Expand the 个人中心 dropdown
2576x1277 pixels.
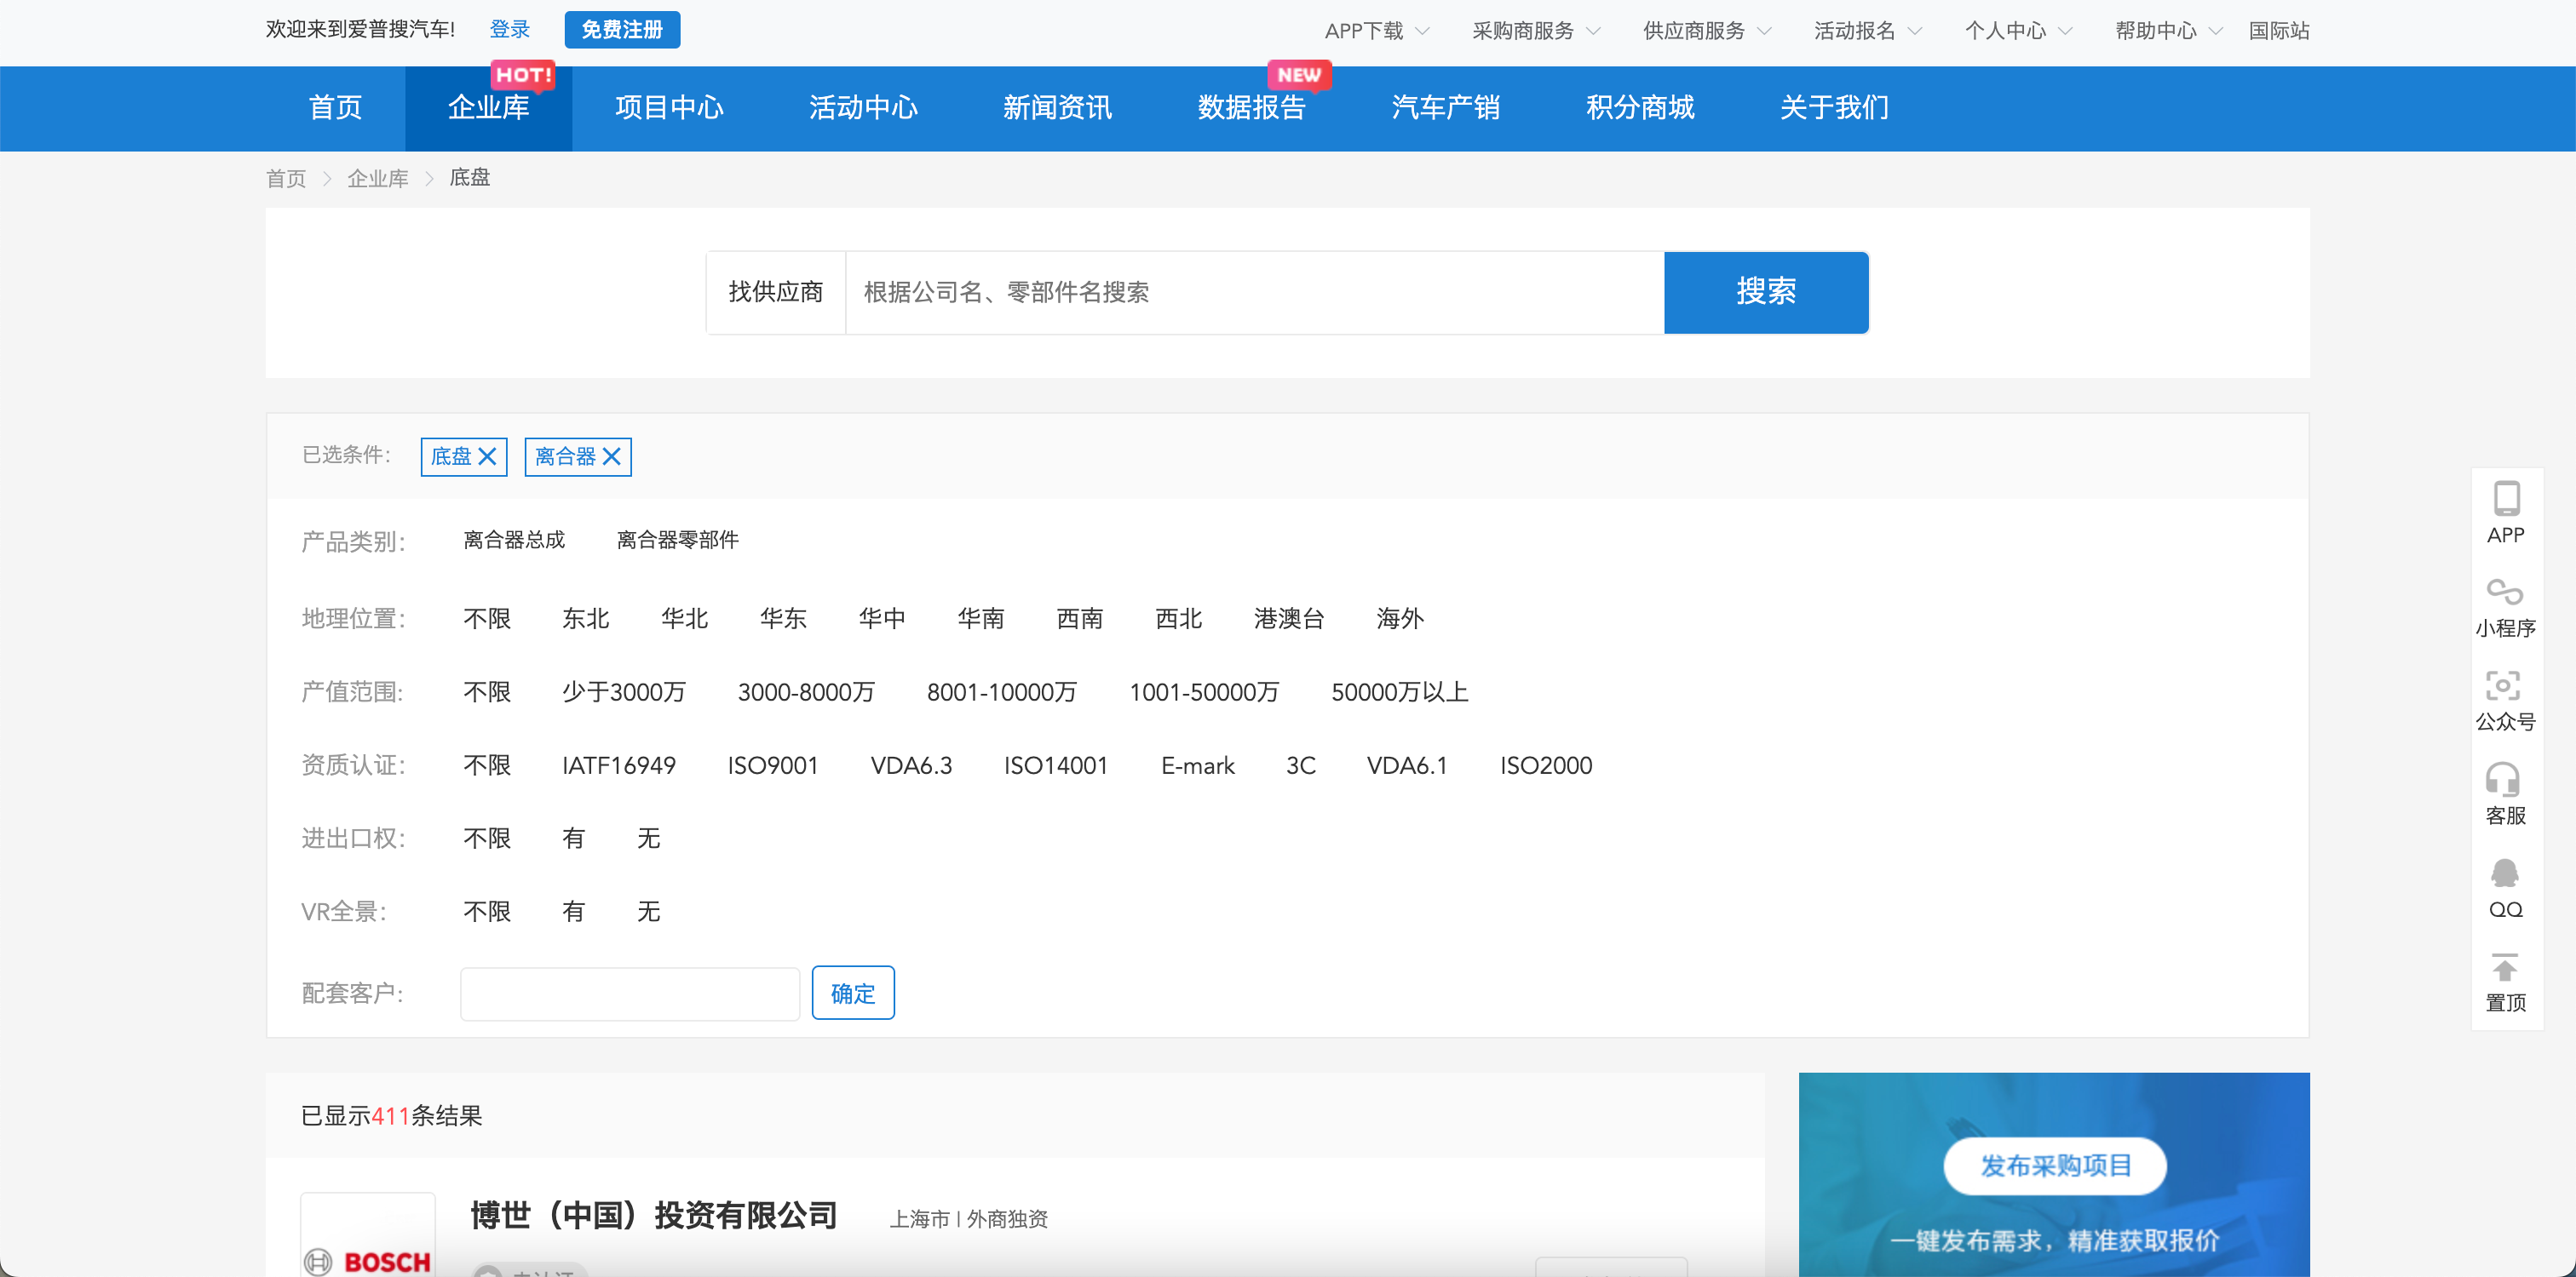[2018, 31]
